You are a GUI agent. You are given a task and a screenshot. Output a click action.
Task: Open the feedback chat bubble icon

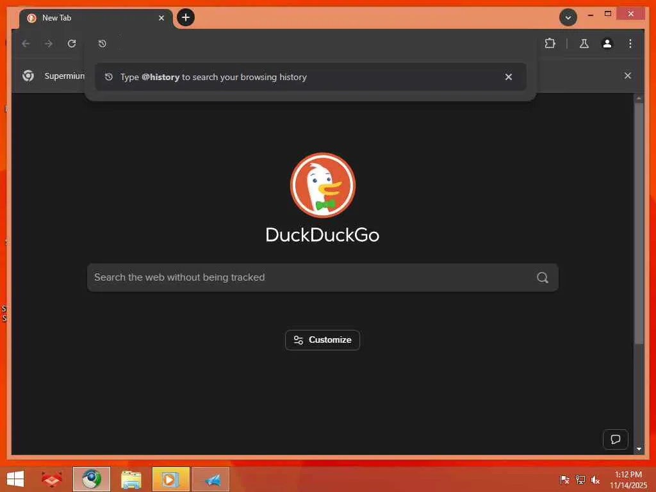616,439
